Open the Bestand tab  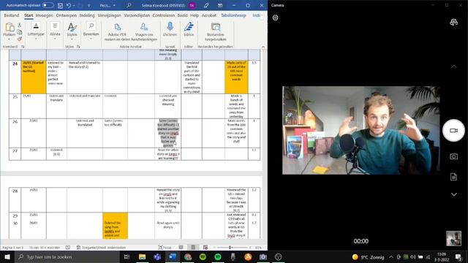coord(12,15)
